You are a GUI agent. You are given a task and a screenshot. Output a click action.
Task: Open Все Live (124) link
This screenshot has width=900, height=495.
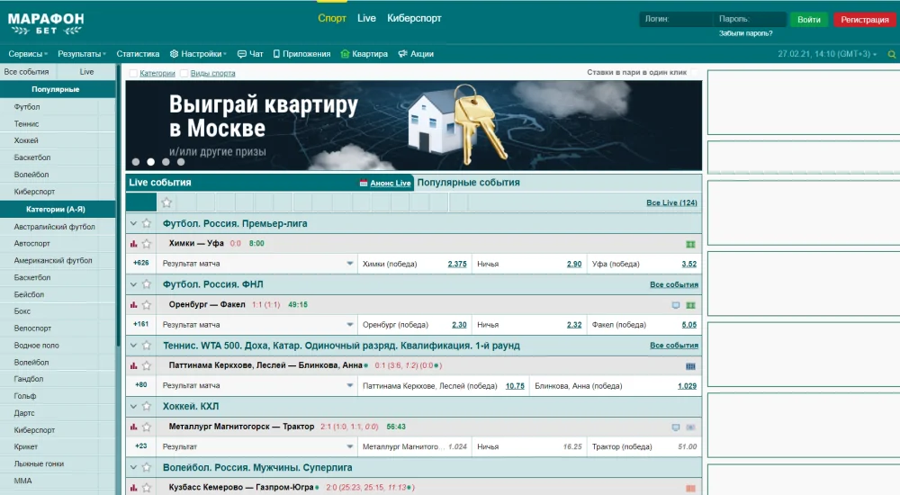(x=671, y=202)
